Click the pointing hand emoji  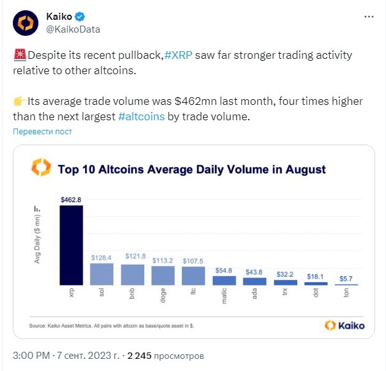(18, 102)
